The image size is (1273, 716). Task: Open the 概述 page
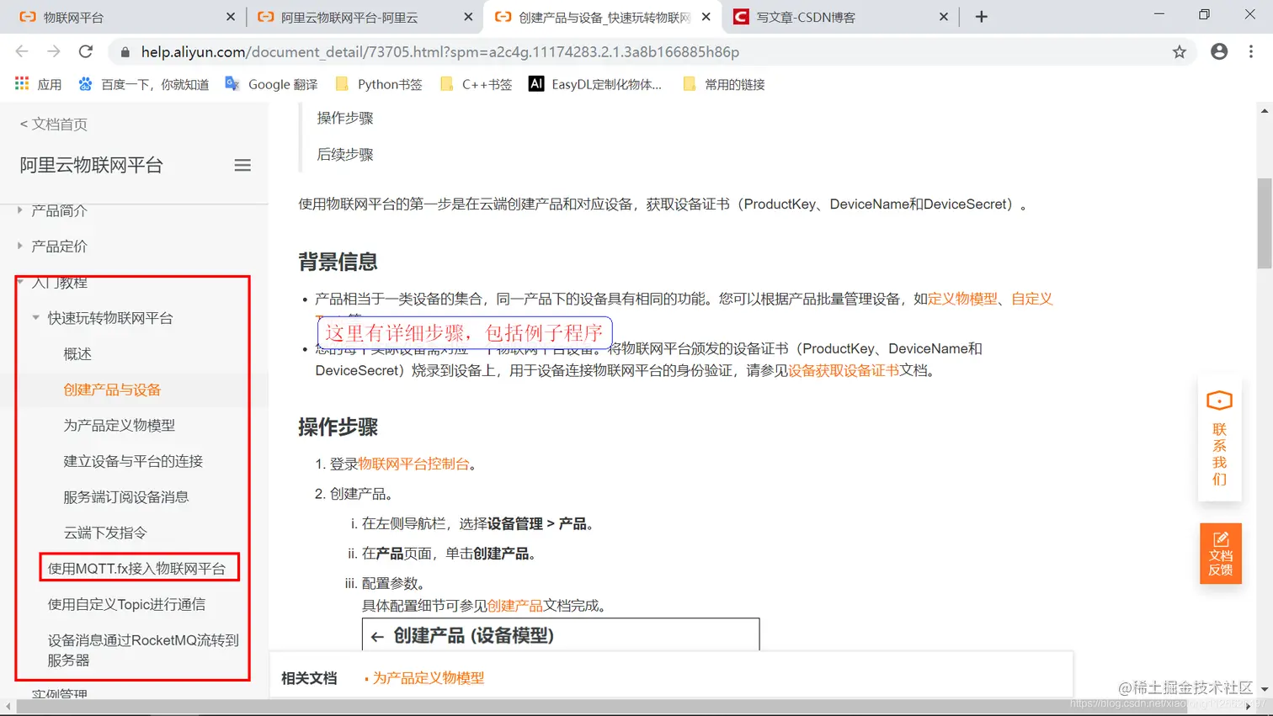77,354
